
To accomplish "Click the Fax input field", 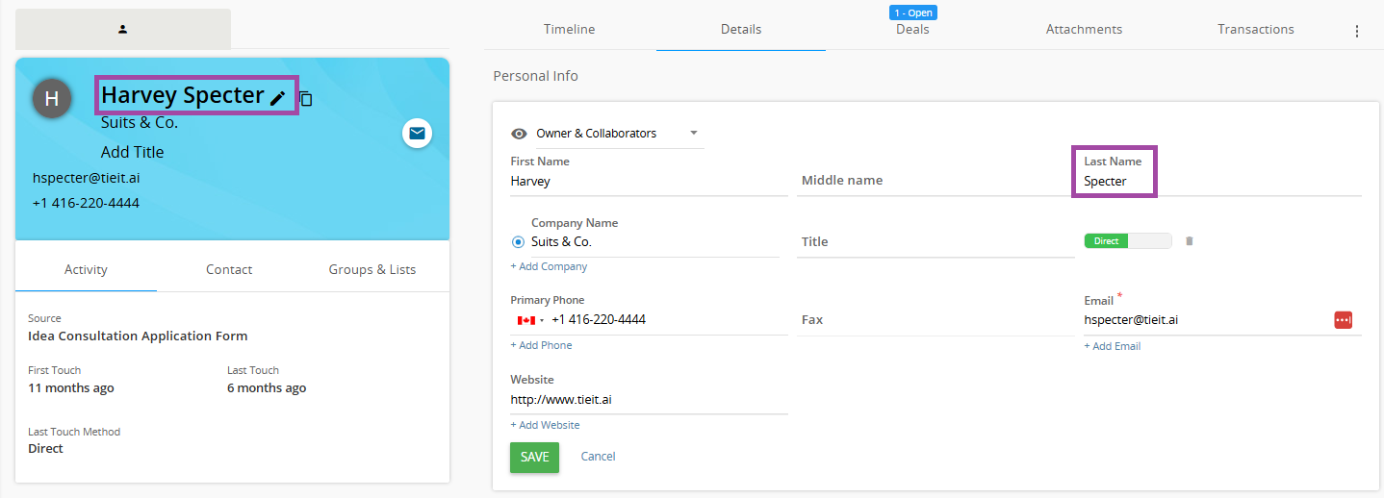I will click(x=935, y=320).
